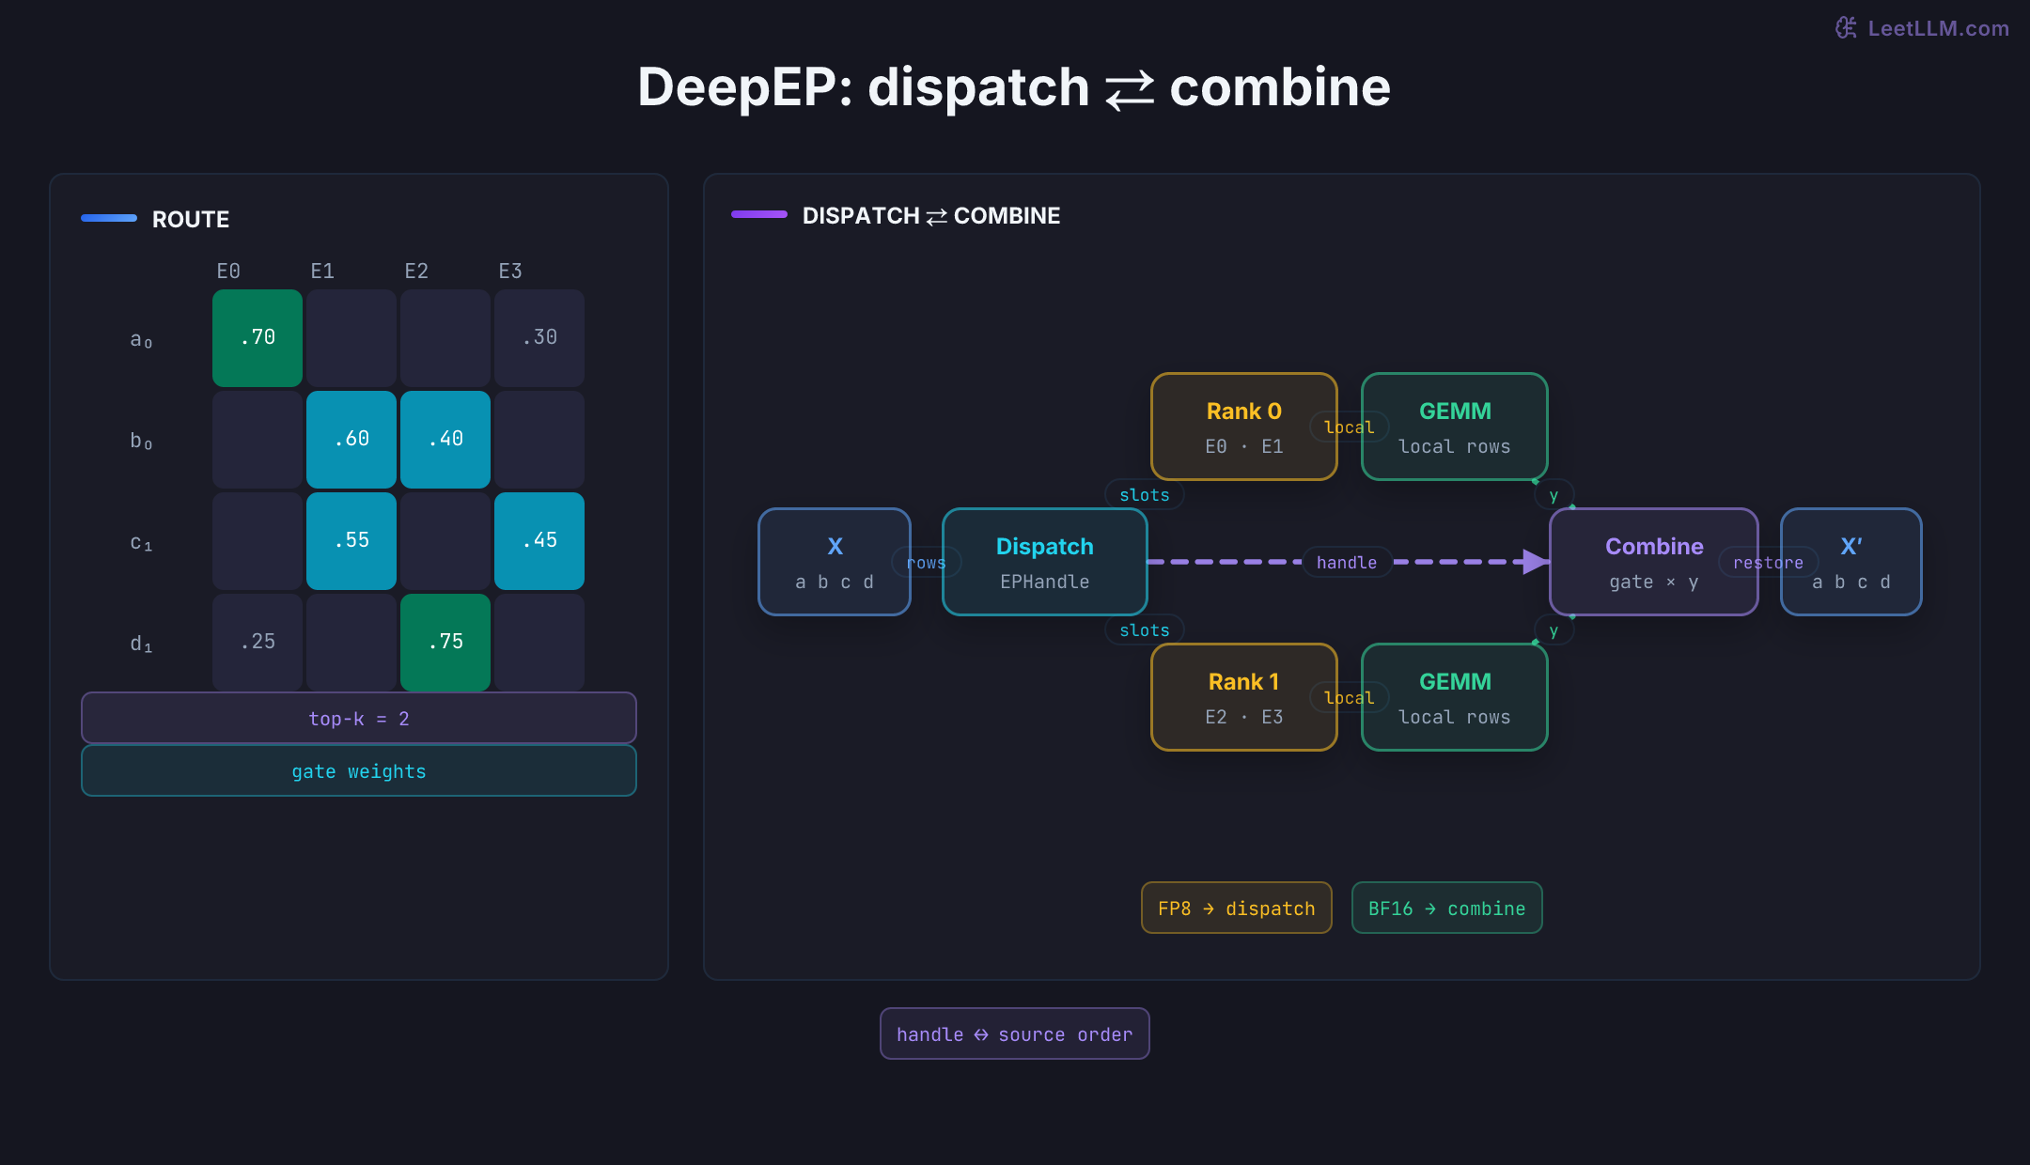The height and width of the screenshot is (1165, 2030).
Task: Click the .70 cell for a₀ / E0
Action: click(258, 338)
